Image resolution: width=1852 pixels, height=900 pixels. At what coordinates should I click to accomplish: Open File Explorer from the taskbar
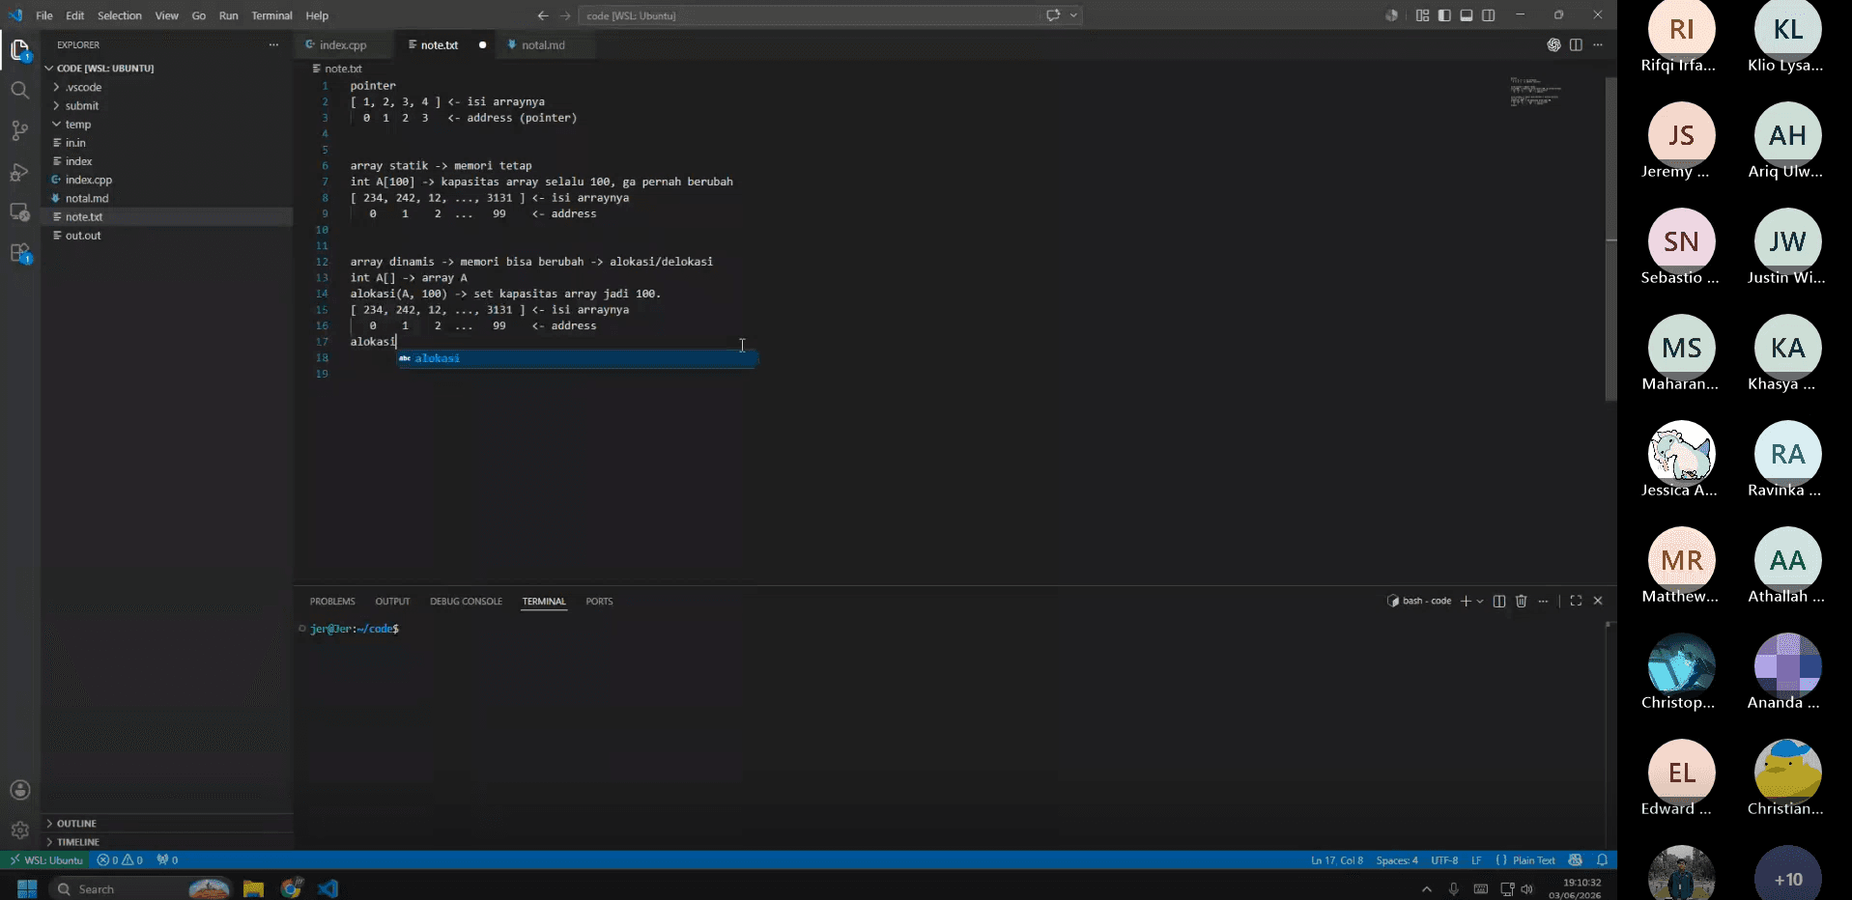pyautogui.click(x=253, y=888)
